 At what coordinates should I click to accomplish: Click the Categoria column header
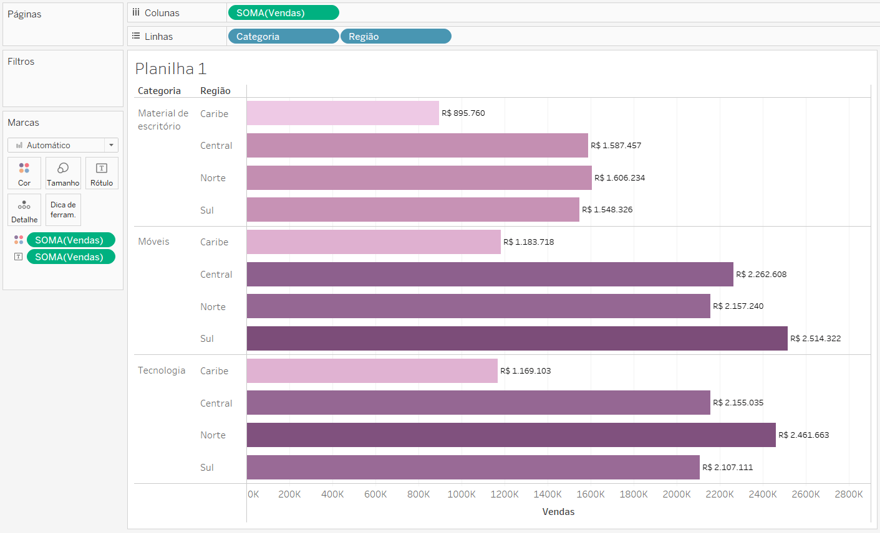click(159, 91)
